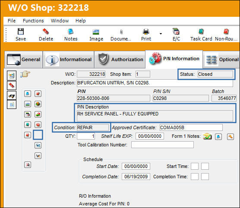Click the notepad with pencil edit icon
Image resolution: width=240 pixels, height=208 pixels.
tap(12, 105)
